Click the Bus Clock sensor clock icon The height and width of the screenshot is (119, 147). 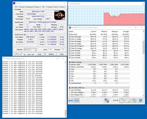pos(70,34)
